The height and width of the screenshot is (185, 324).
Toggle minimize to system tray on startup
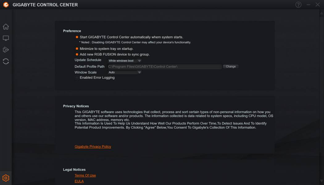77,48
